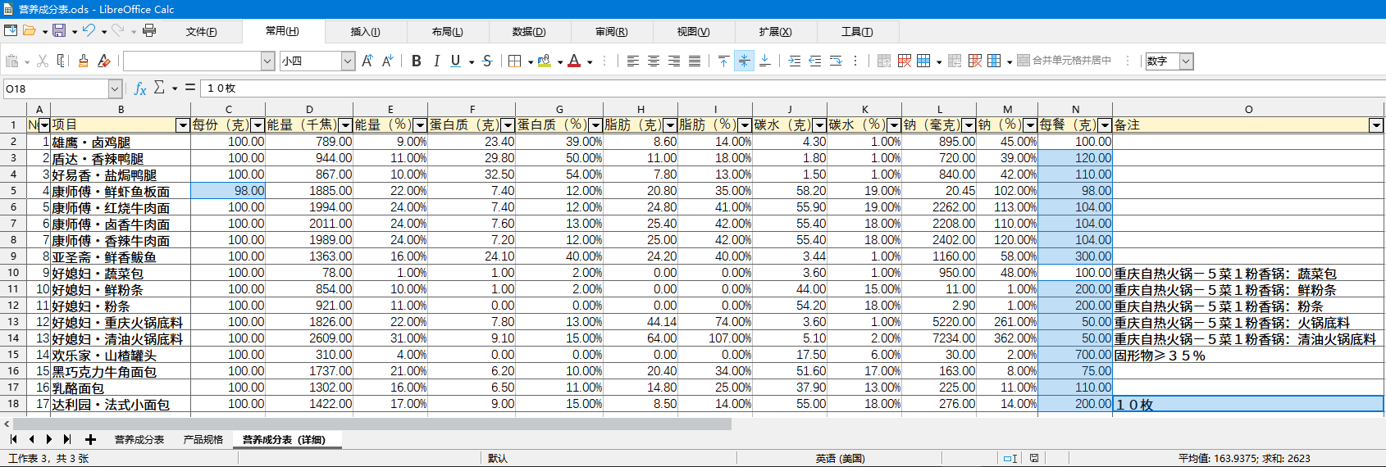Toggle Bold formatting
The image size is (1386, 467).
(x=417, y=61)
